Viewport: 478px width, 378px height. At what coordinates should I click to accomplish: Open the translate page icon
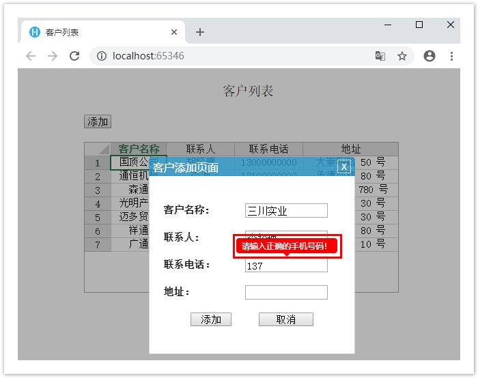click(x=380, y=56)
